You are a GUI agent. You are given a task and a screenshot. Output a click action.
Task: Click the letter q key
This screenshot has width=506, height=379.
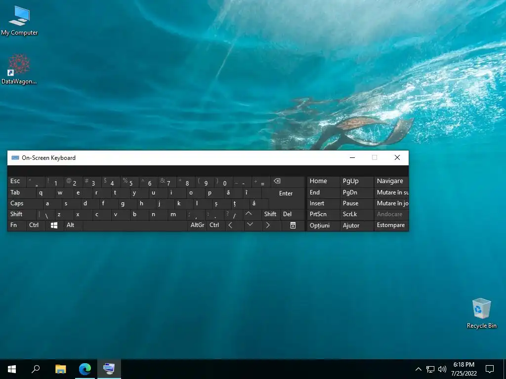click(x=45, y=193)
